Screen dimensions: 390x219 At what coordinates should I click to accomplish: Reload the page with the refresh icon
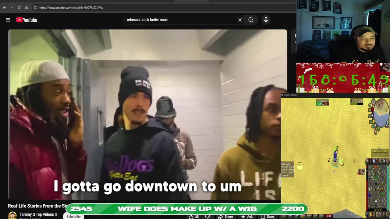click(19, 8)
